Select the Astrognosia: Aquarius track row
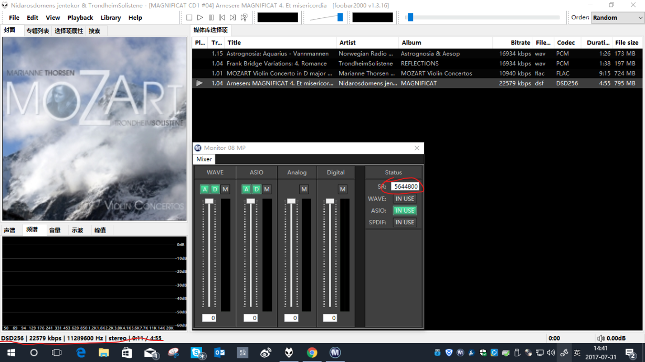Screen dimensions: 645x362 tap(418, 53)
